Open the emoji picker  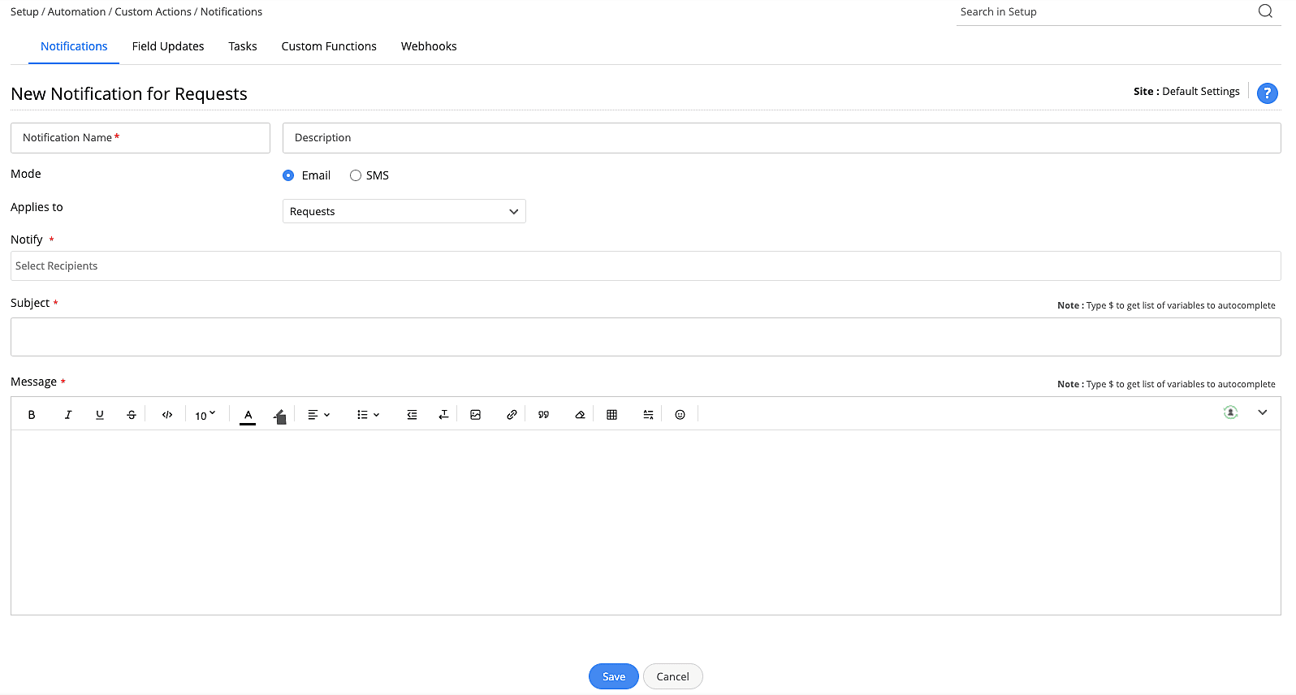(x=680, y=415)
